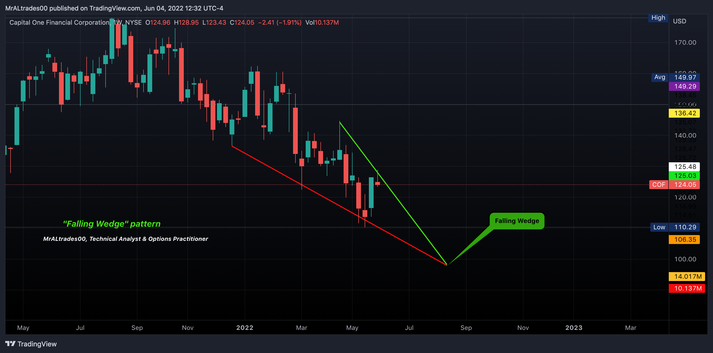The width and height of the screenshot is (713, 353).
Task: Click the −2.41 (−1.91%) change value
Action: point(280,22)
